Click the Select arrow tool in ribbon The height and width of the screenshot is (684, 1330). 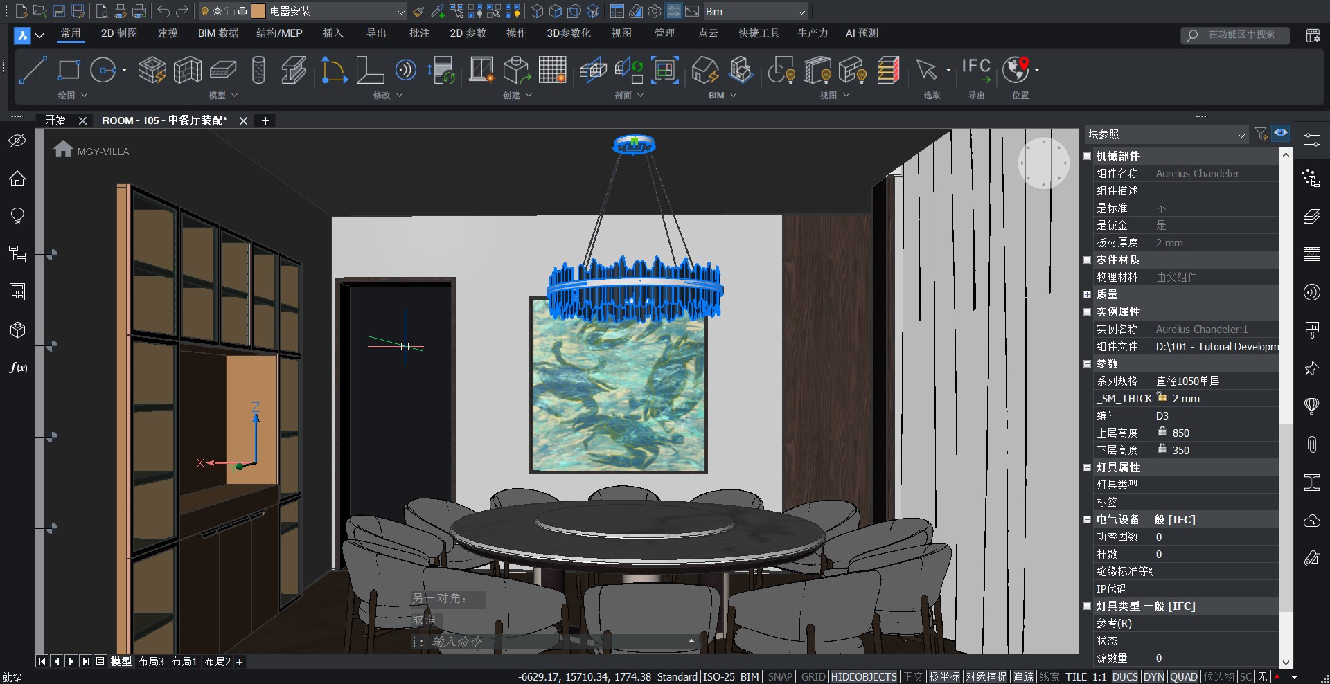(926, 70)
